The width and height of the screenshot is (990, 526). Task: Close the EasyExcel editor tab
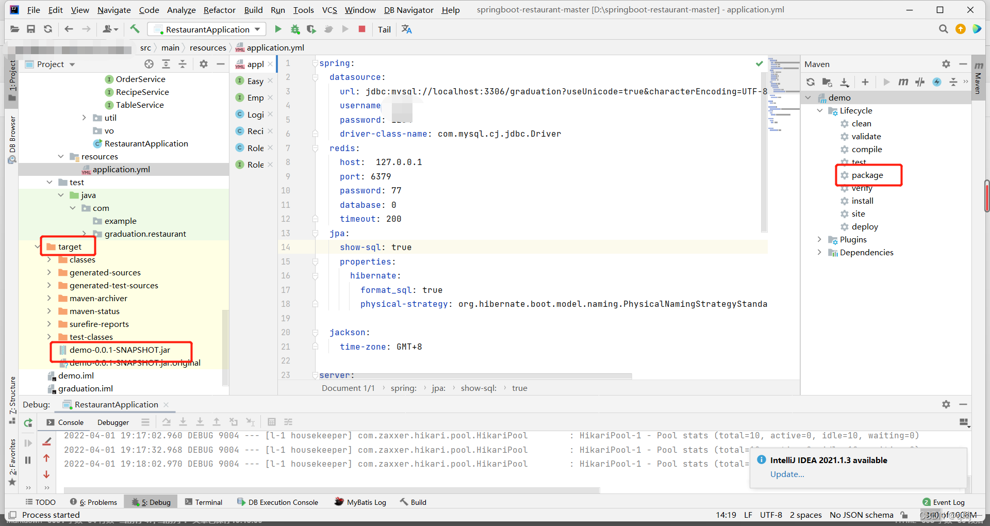coord(270,81)
